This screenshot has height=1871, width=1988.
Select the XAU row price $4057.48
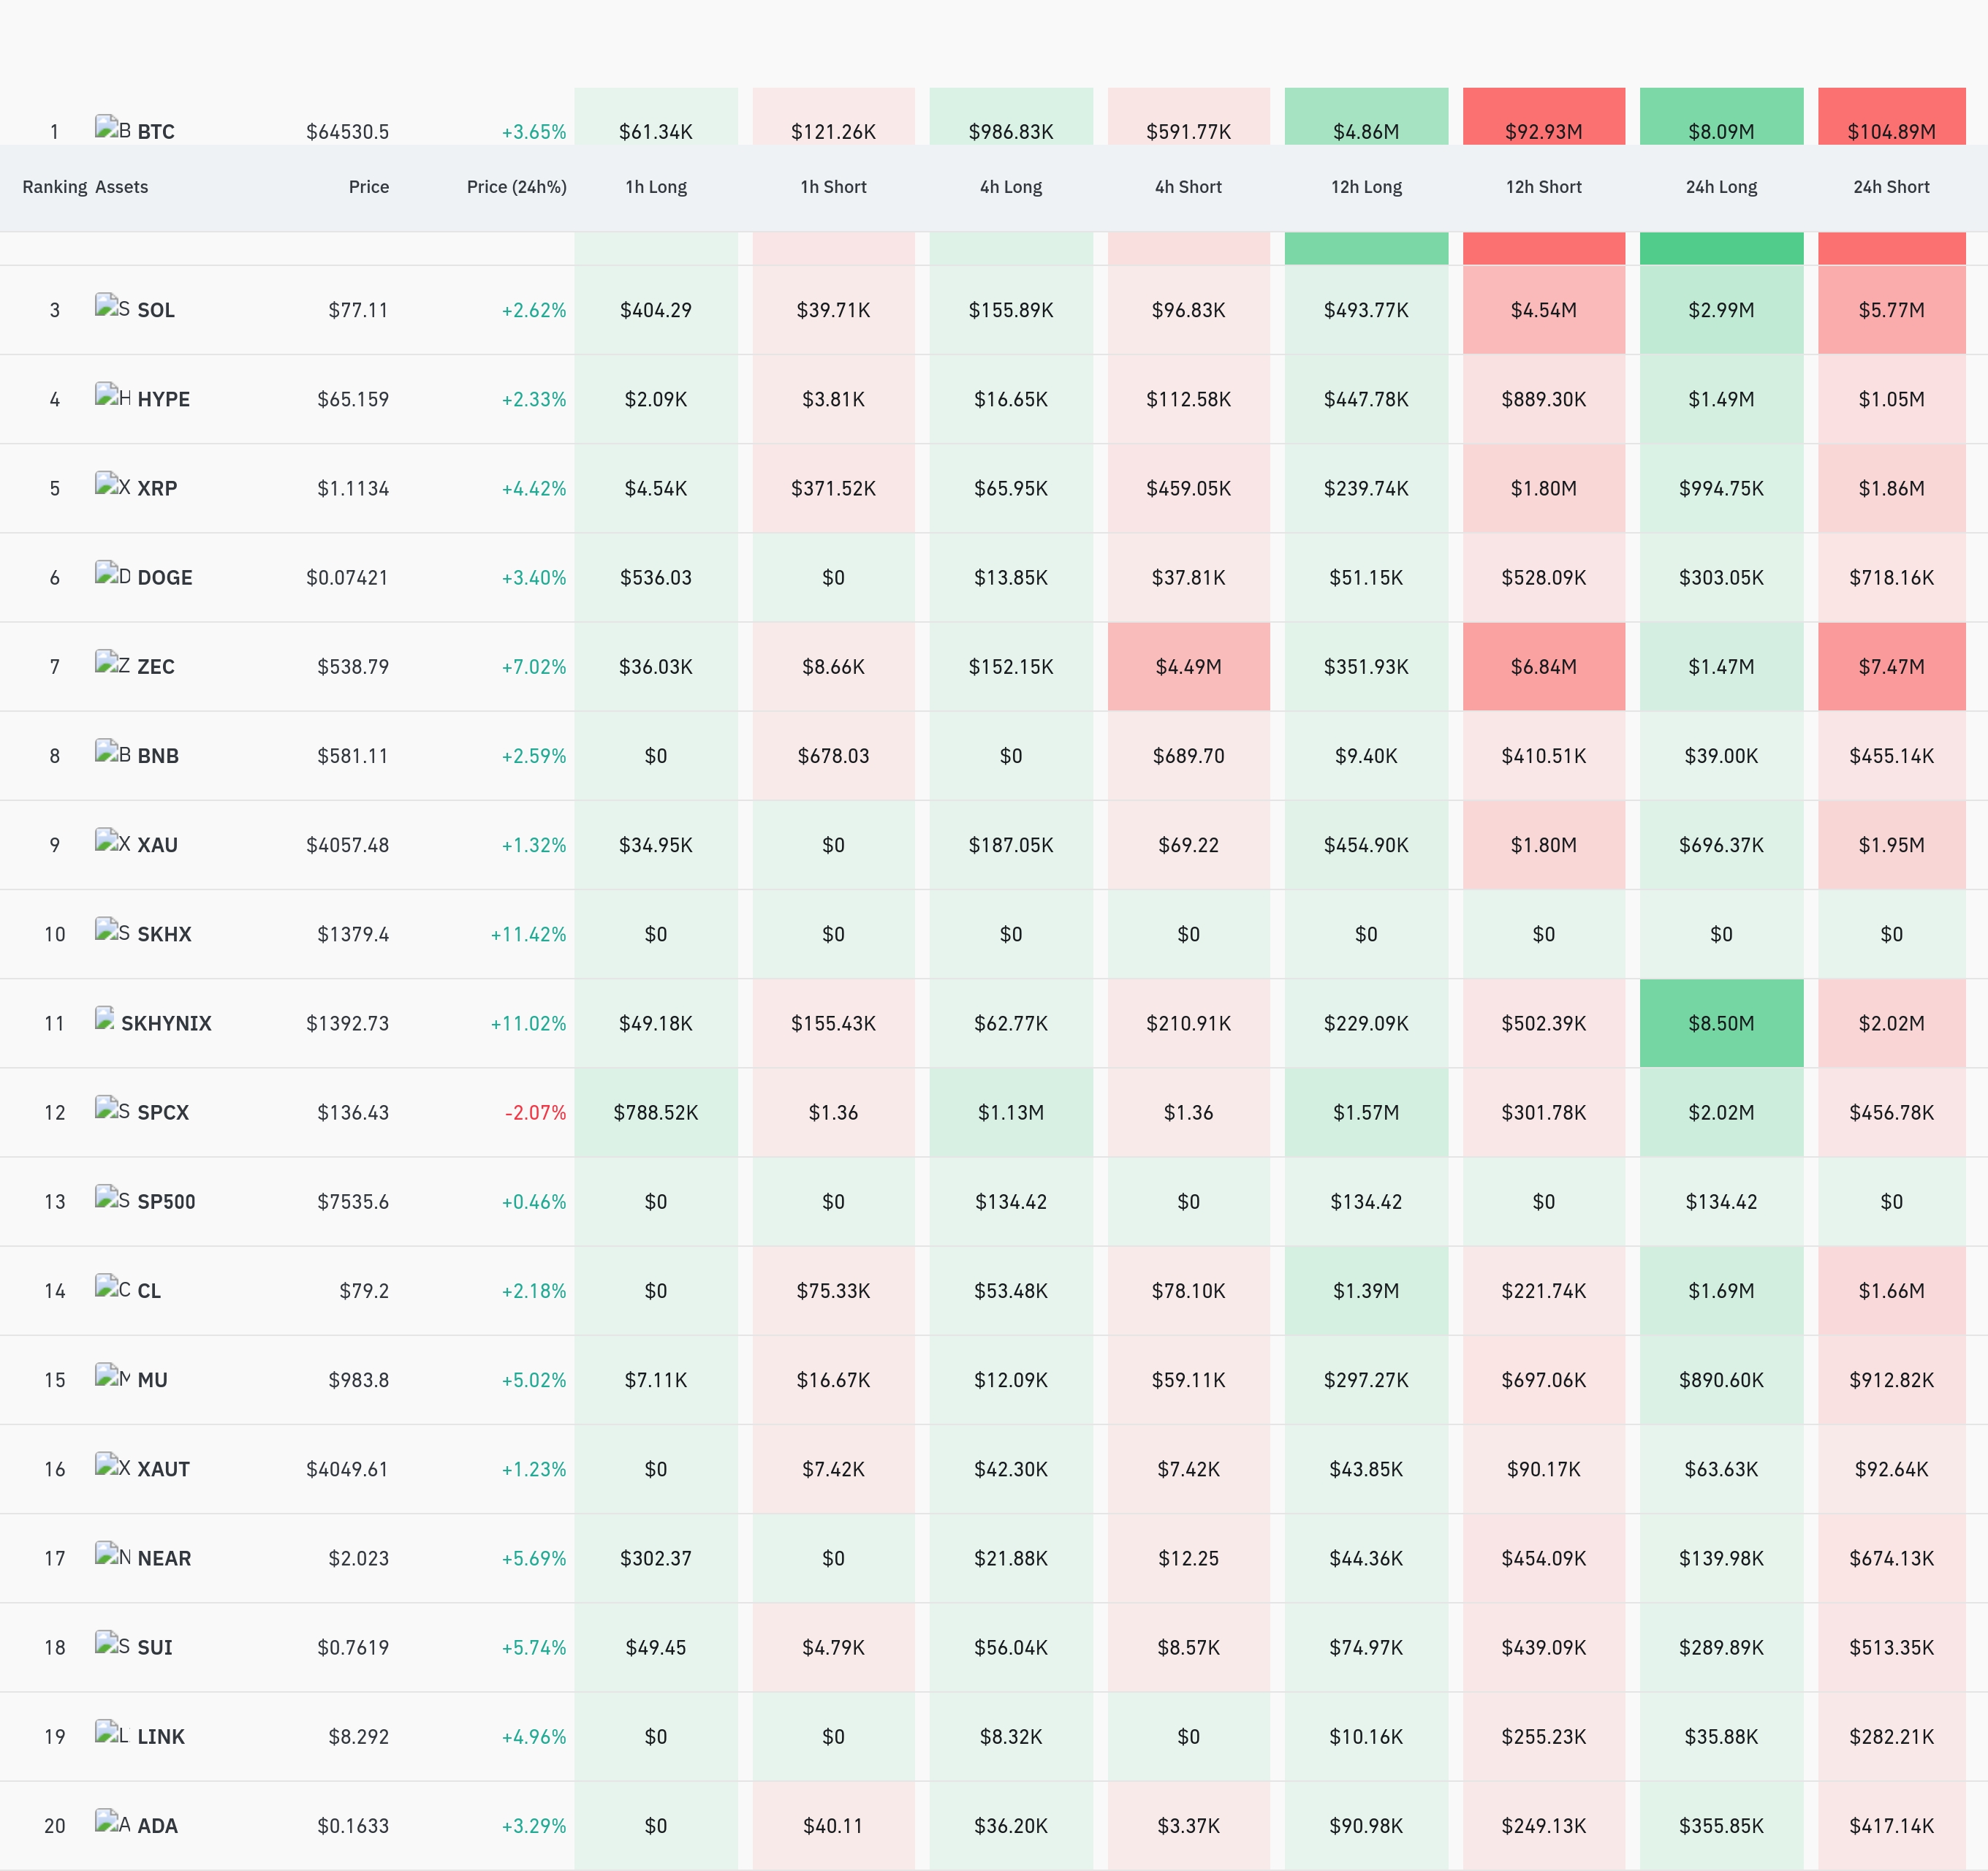(x=347, y=845)
